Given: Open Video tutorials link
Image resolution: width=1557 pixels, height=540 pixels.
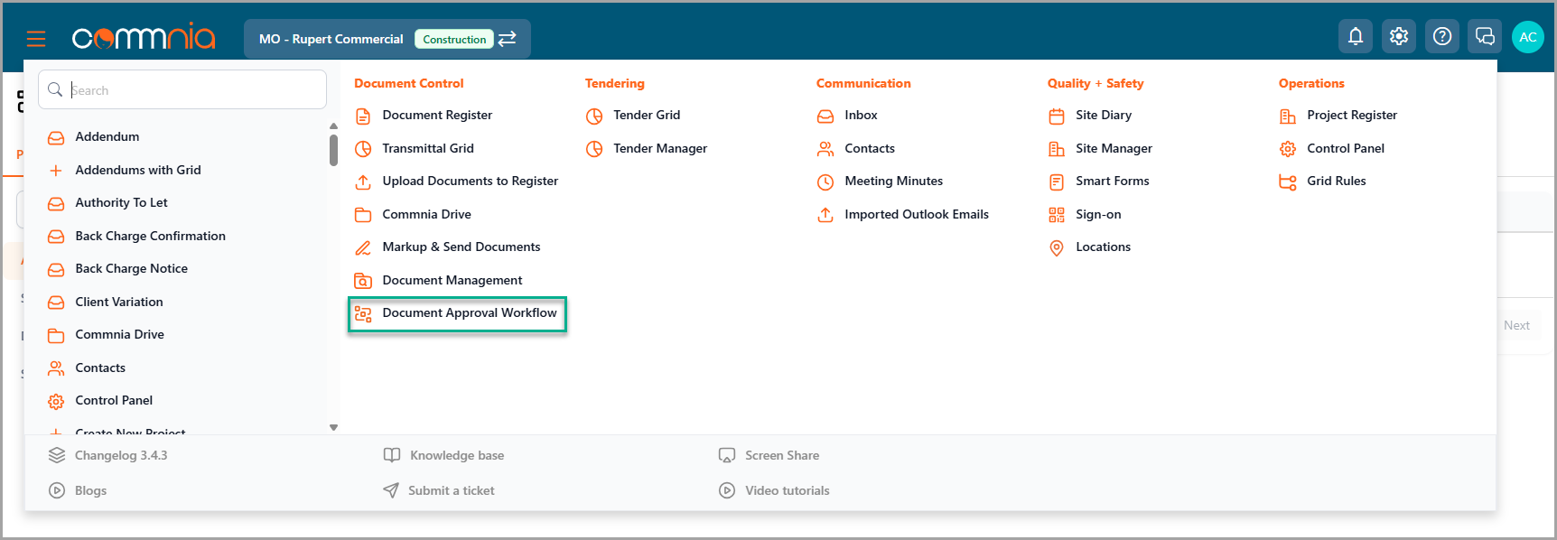Looking at the screenshot, I should pos(788,490).
